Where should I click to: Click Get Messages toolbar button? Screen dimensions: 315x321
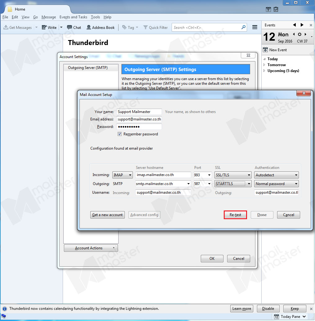[18, 27]
